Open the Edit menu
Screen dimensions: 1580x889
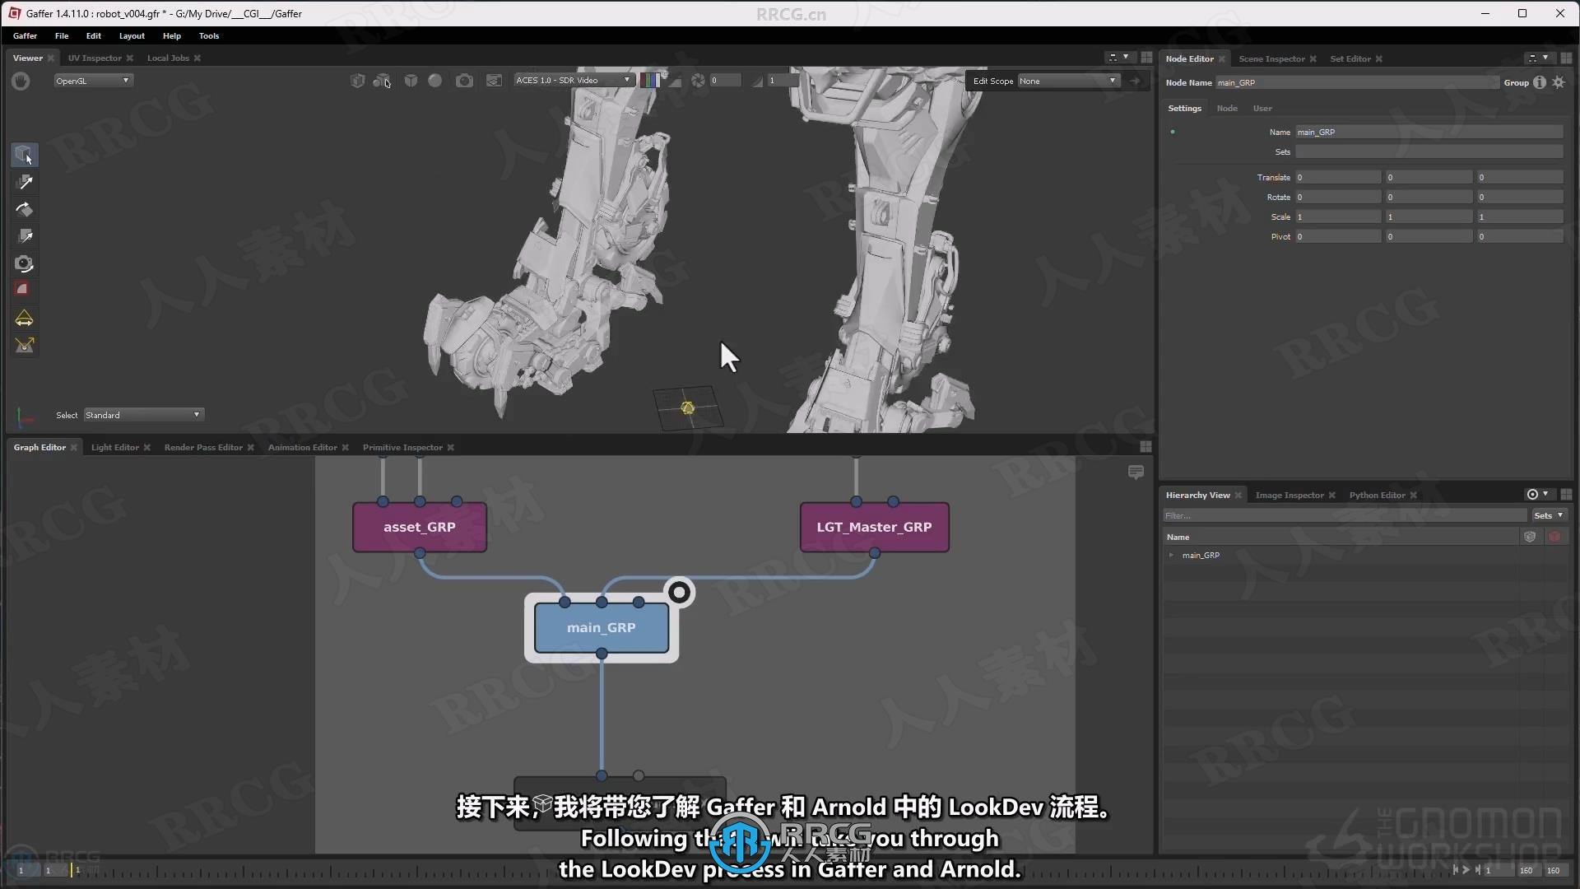click(94, 36)
